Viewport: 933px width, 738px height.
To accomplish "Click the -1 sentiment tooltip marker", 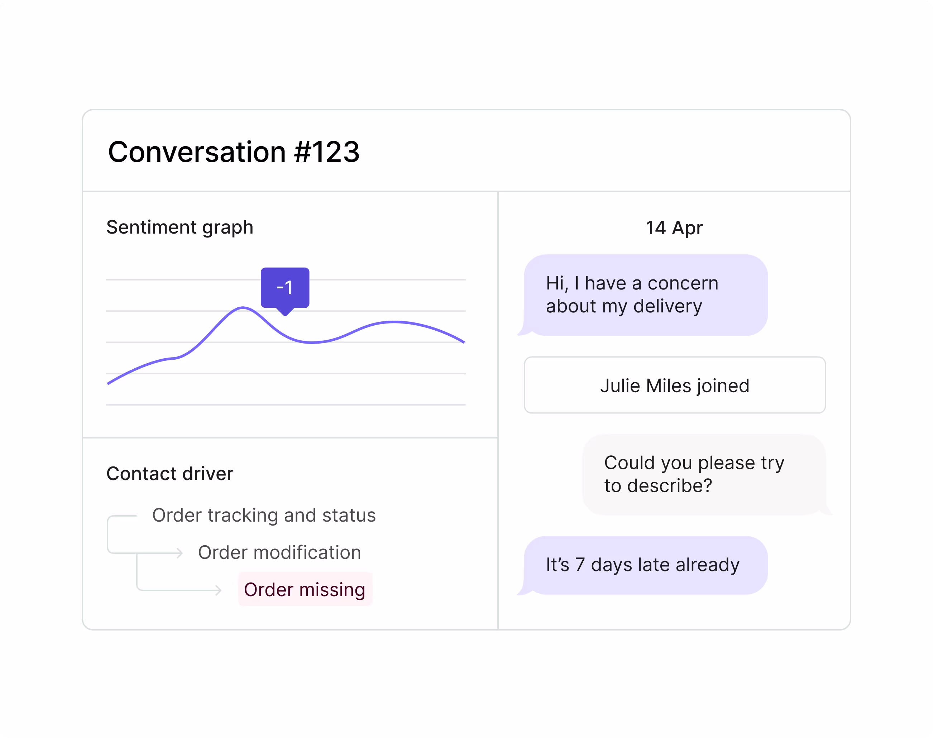I will (x=285, y=288).
